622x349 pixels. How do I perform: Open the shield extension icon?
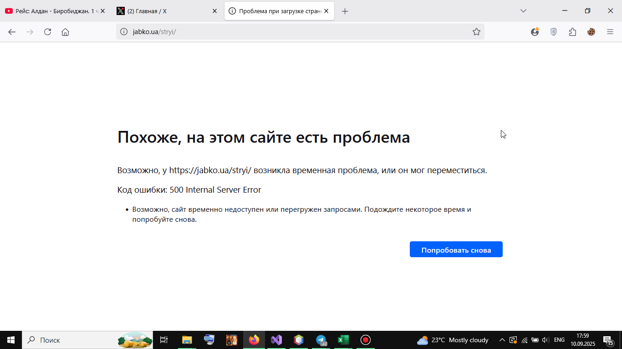point(554,32)
